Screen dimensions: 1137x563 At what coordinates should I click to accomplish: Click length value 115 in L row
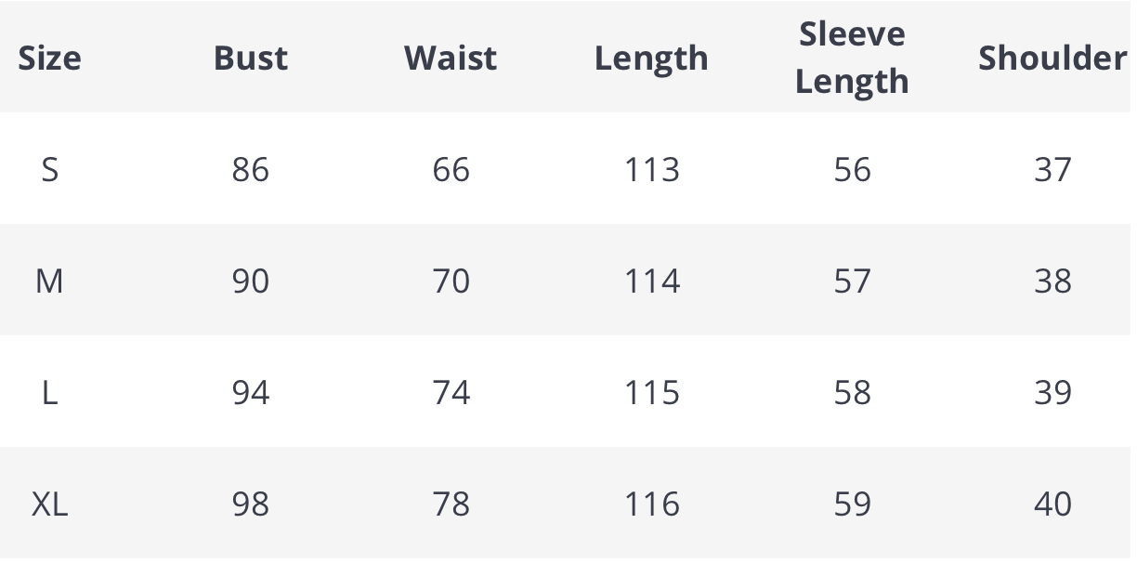[x=652, y=392]
